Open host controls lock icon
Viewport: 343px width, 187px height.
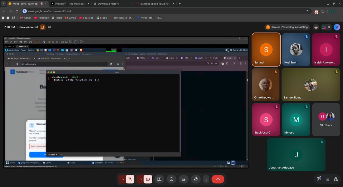point(336,179)
